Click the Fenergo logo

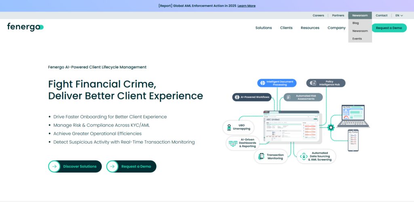click(x=25, y=27)
